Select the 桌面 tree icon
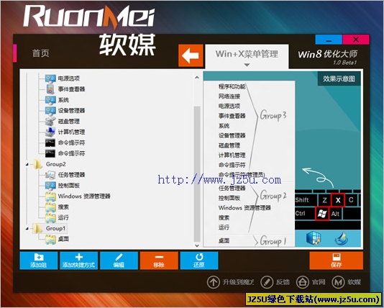 pyautogui.click(x=50, y=239)
